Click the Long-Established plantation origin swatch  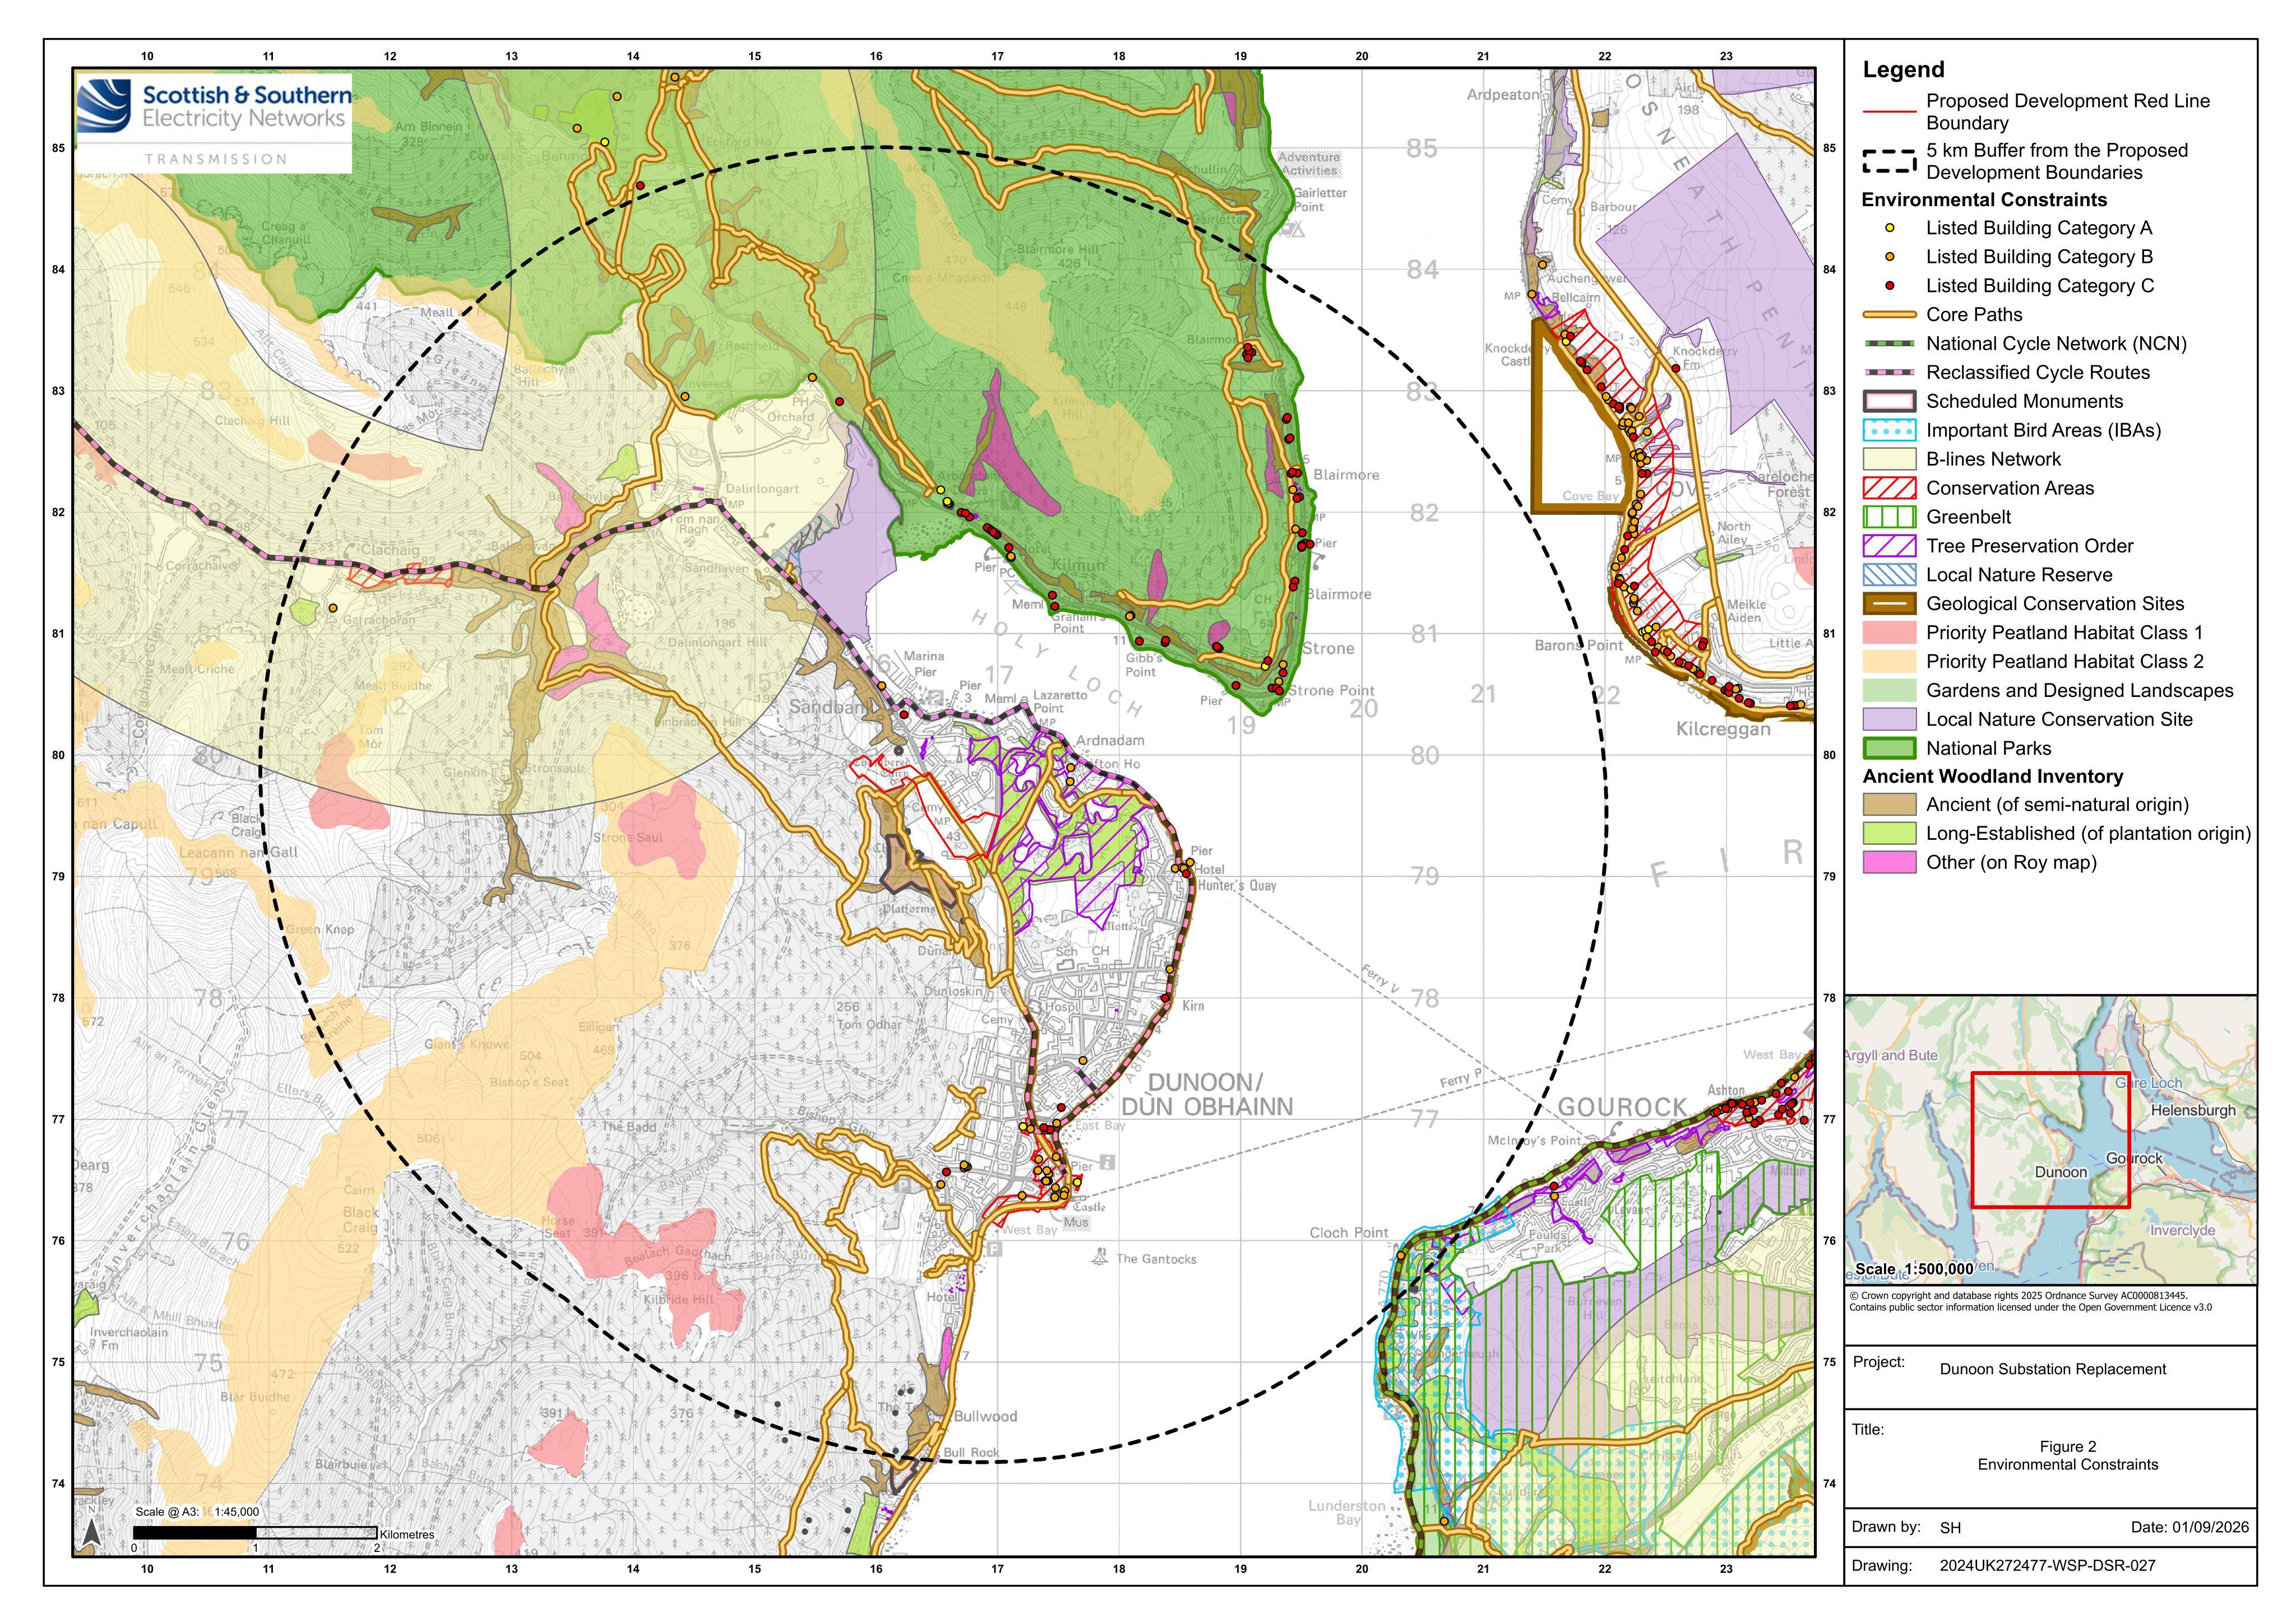coord(1889,835)
